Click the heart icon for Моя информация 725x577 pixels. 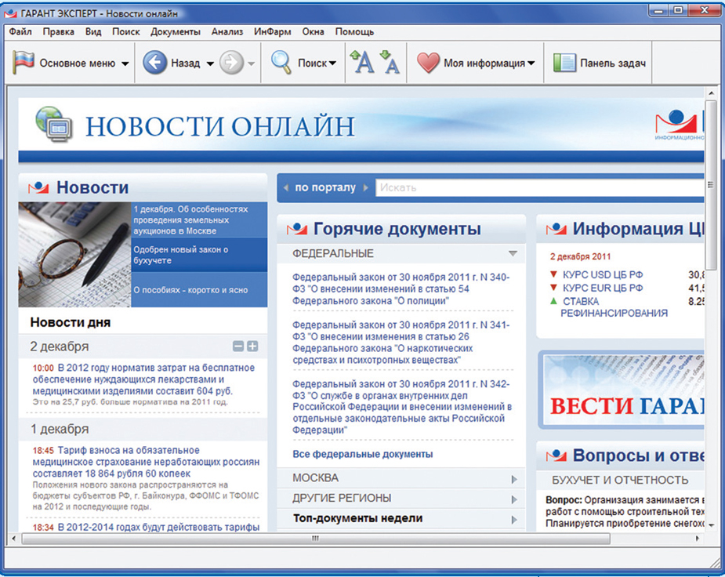(428, 64)
